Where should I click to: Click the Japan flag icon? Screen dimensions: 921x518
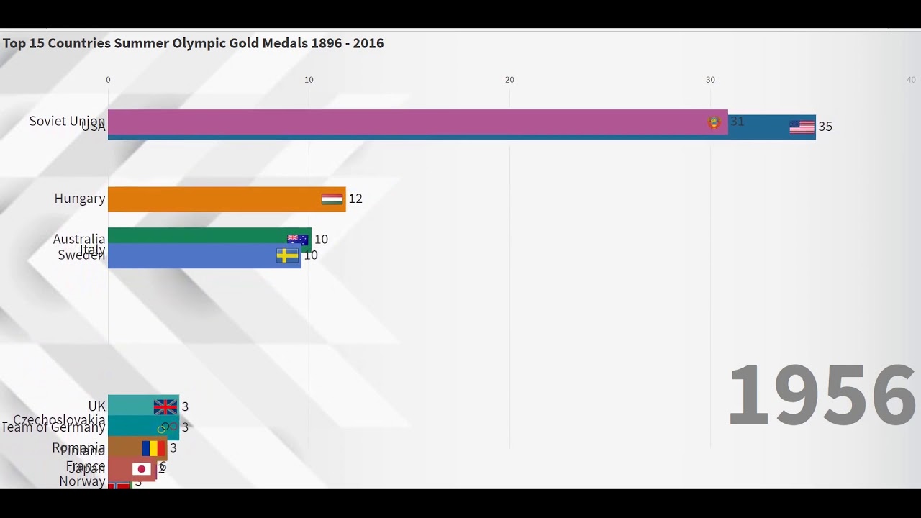point(142,469)
